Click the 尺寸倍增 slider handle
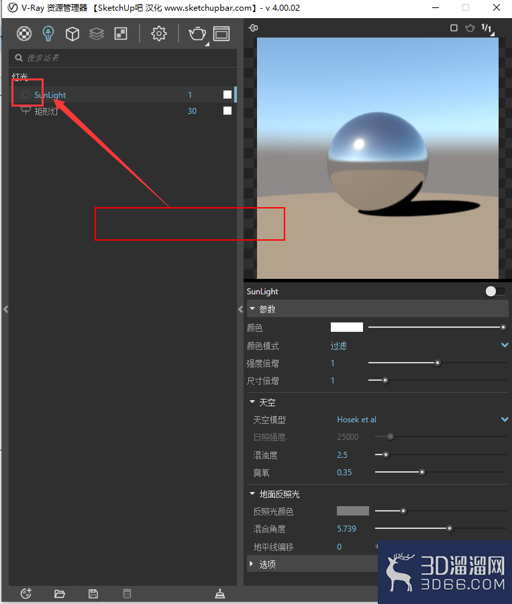 (385, 380)
